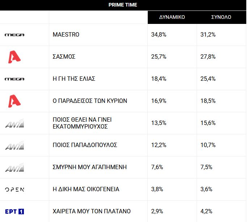Click ANT1 logo beside ΣΜΥΡΝΗ ΜΟΥ ΑΓΑΠΗΜΕΝΗ
This screenshot has height=222, width=247.
click(14, 167)
